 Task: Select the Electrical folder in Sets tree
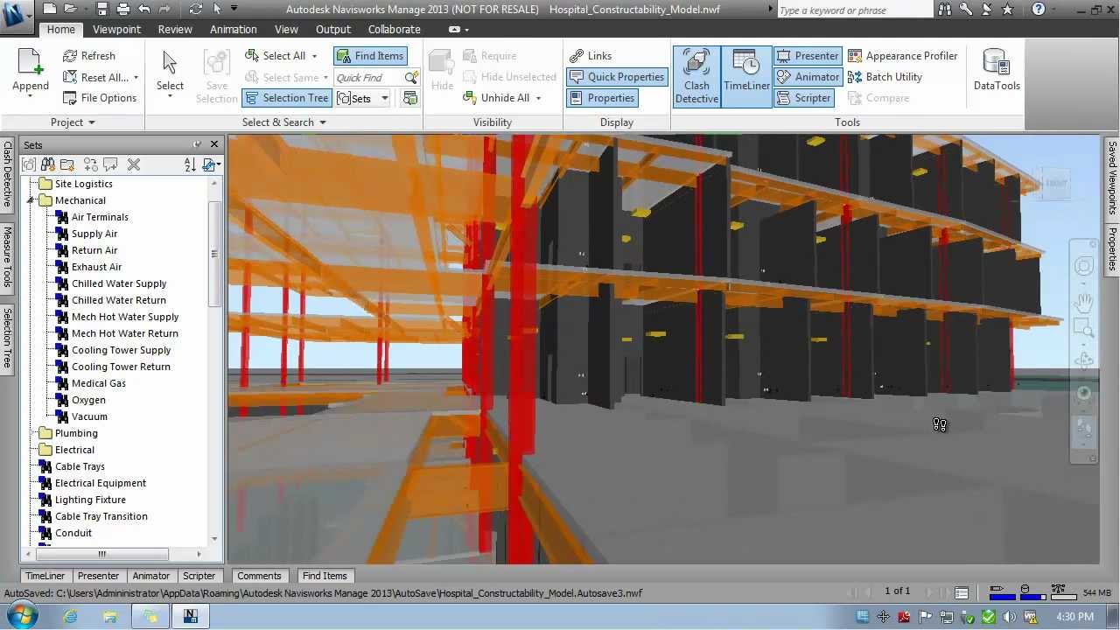coord(74,450)
